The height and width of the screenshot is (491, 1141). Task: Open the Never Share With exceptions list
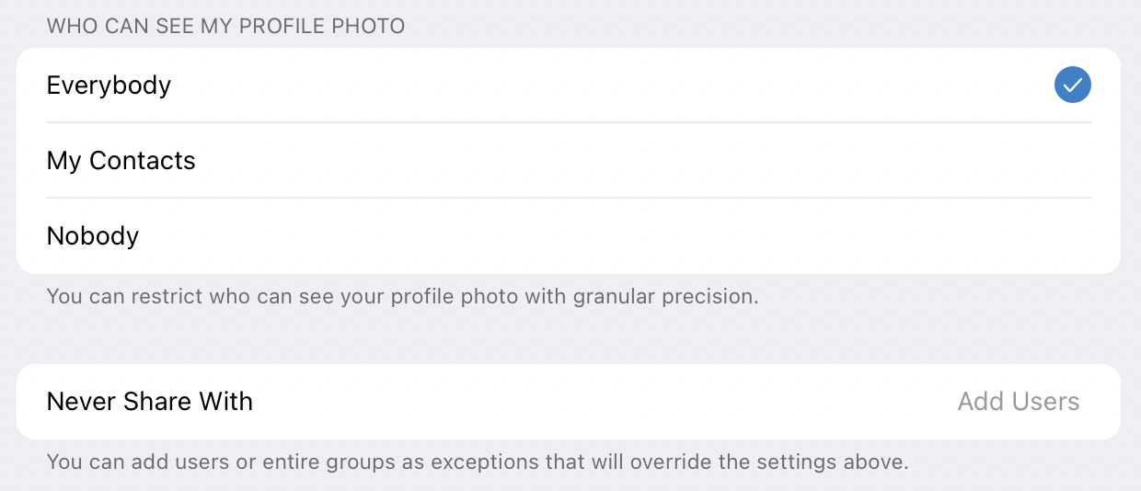569,402
